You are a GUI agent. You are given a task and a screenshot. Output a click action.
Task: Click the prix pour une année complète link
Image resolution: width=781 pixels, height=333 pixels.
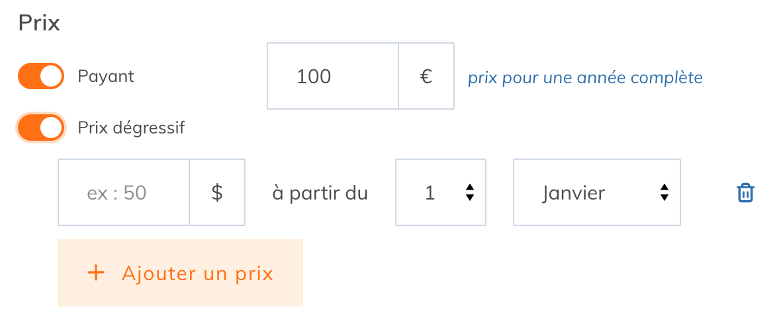click(x=585, y=78)
